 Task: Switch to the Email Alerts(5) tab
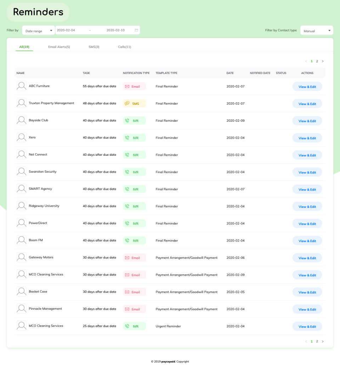coord(59,47)
